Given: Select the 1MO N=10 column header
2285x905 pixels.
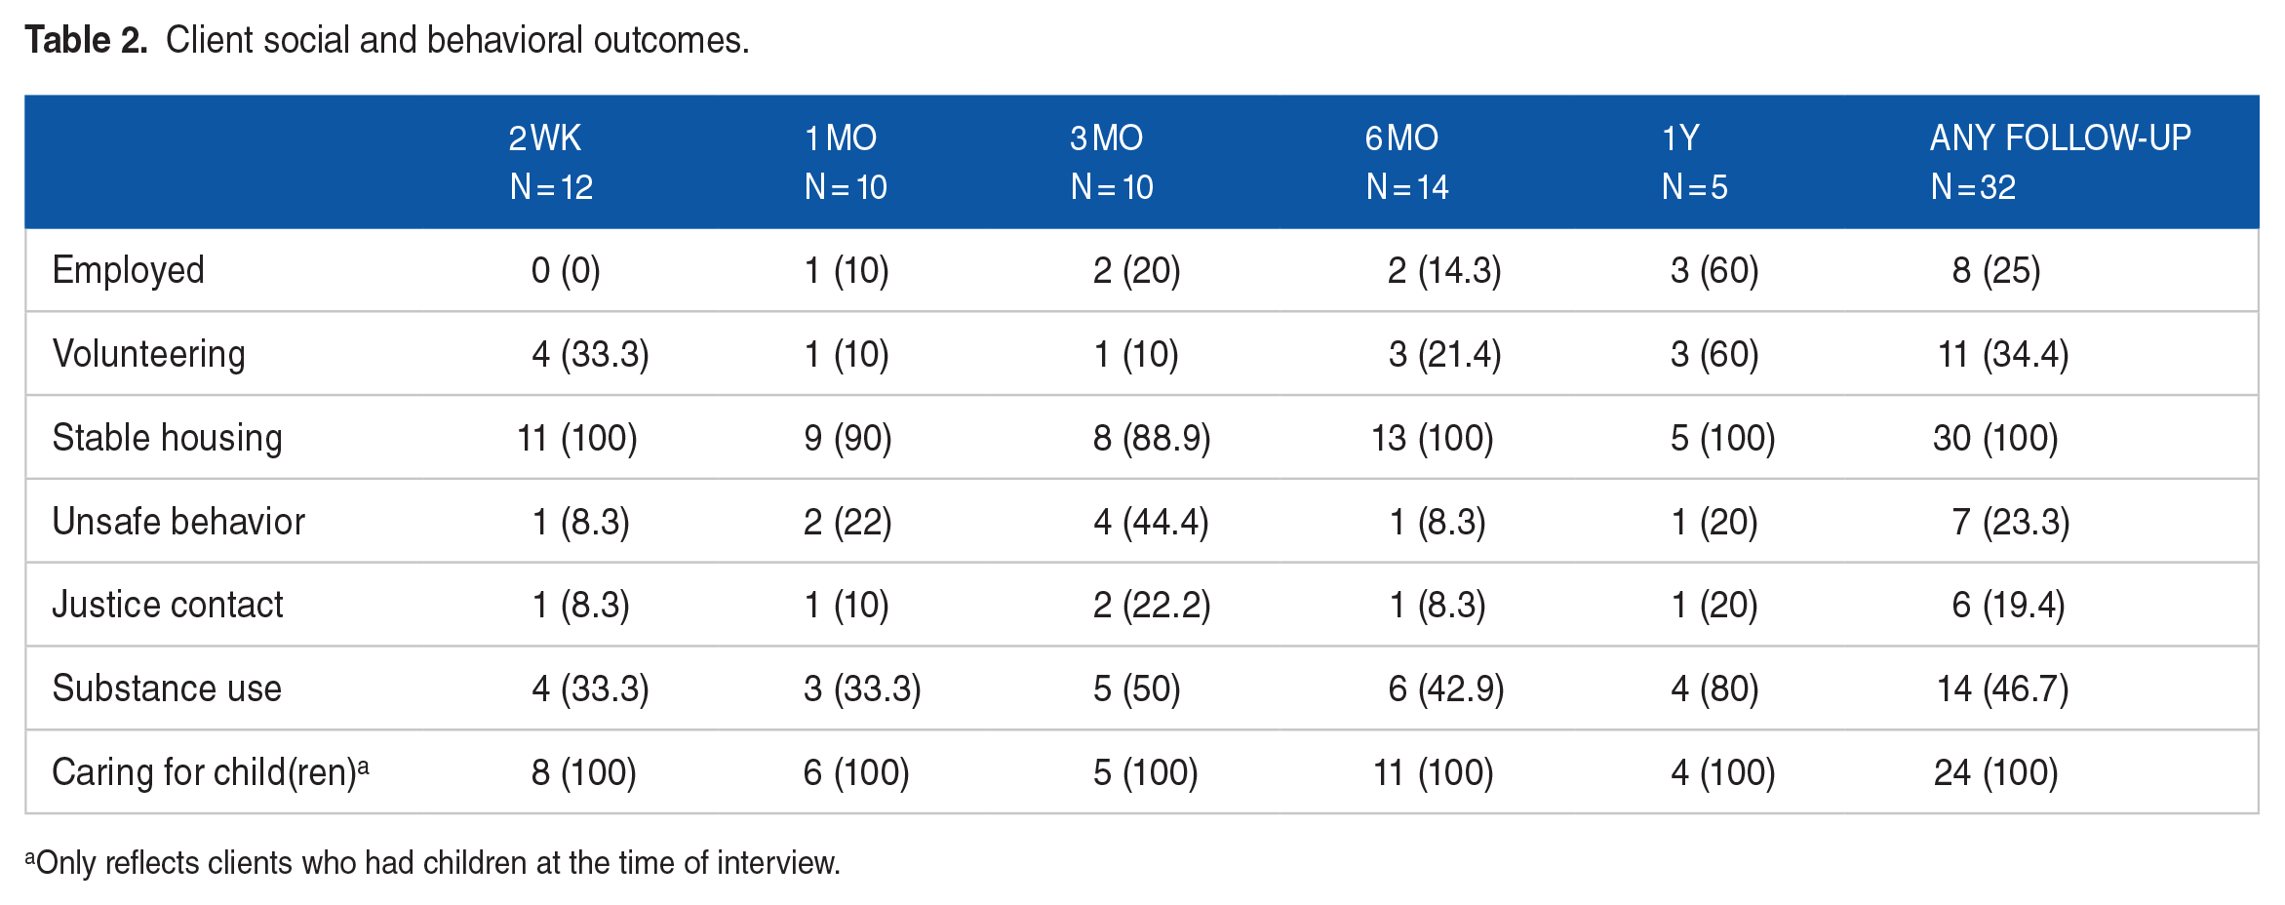Looking at the screenshot, I should tap(846, 162).
